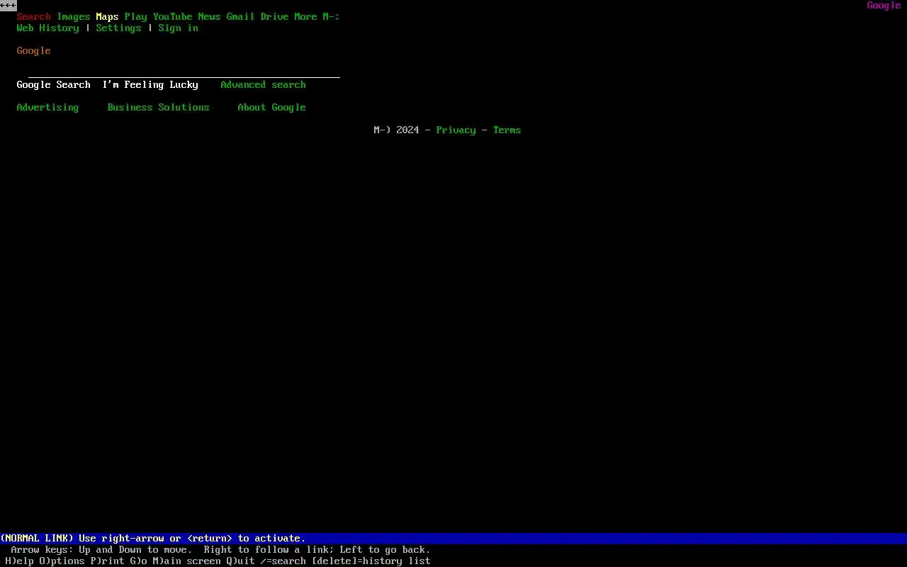The width and height of the screenshot is (907, 567).
Task: Follow the Sign in link
Action: (179, 28)
